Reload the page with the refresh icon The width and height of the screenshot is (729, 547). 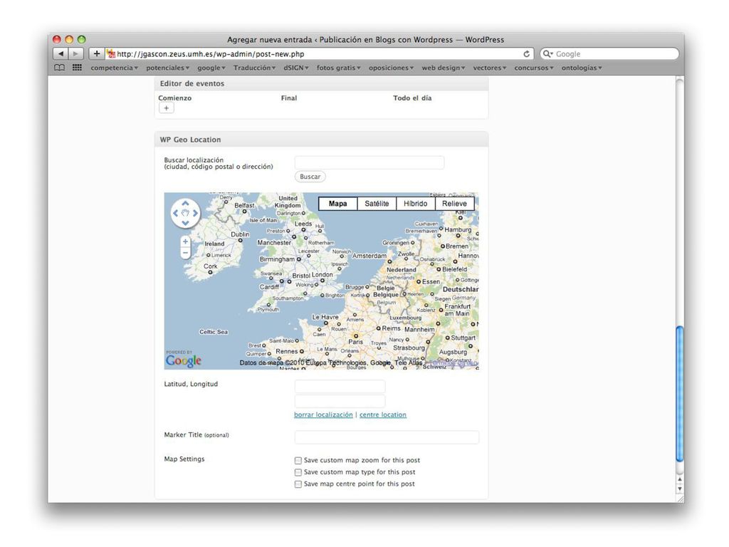click(526, 54)
